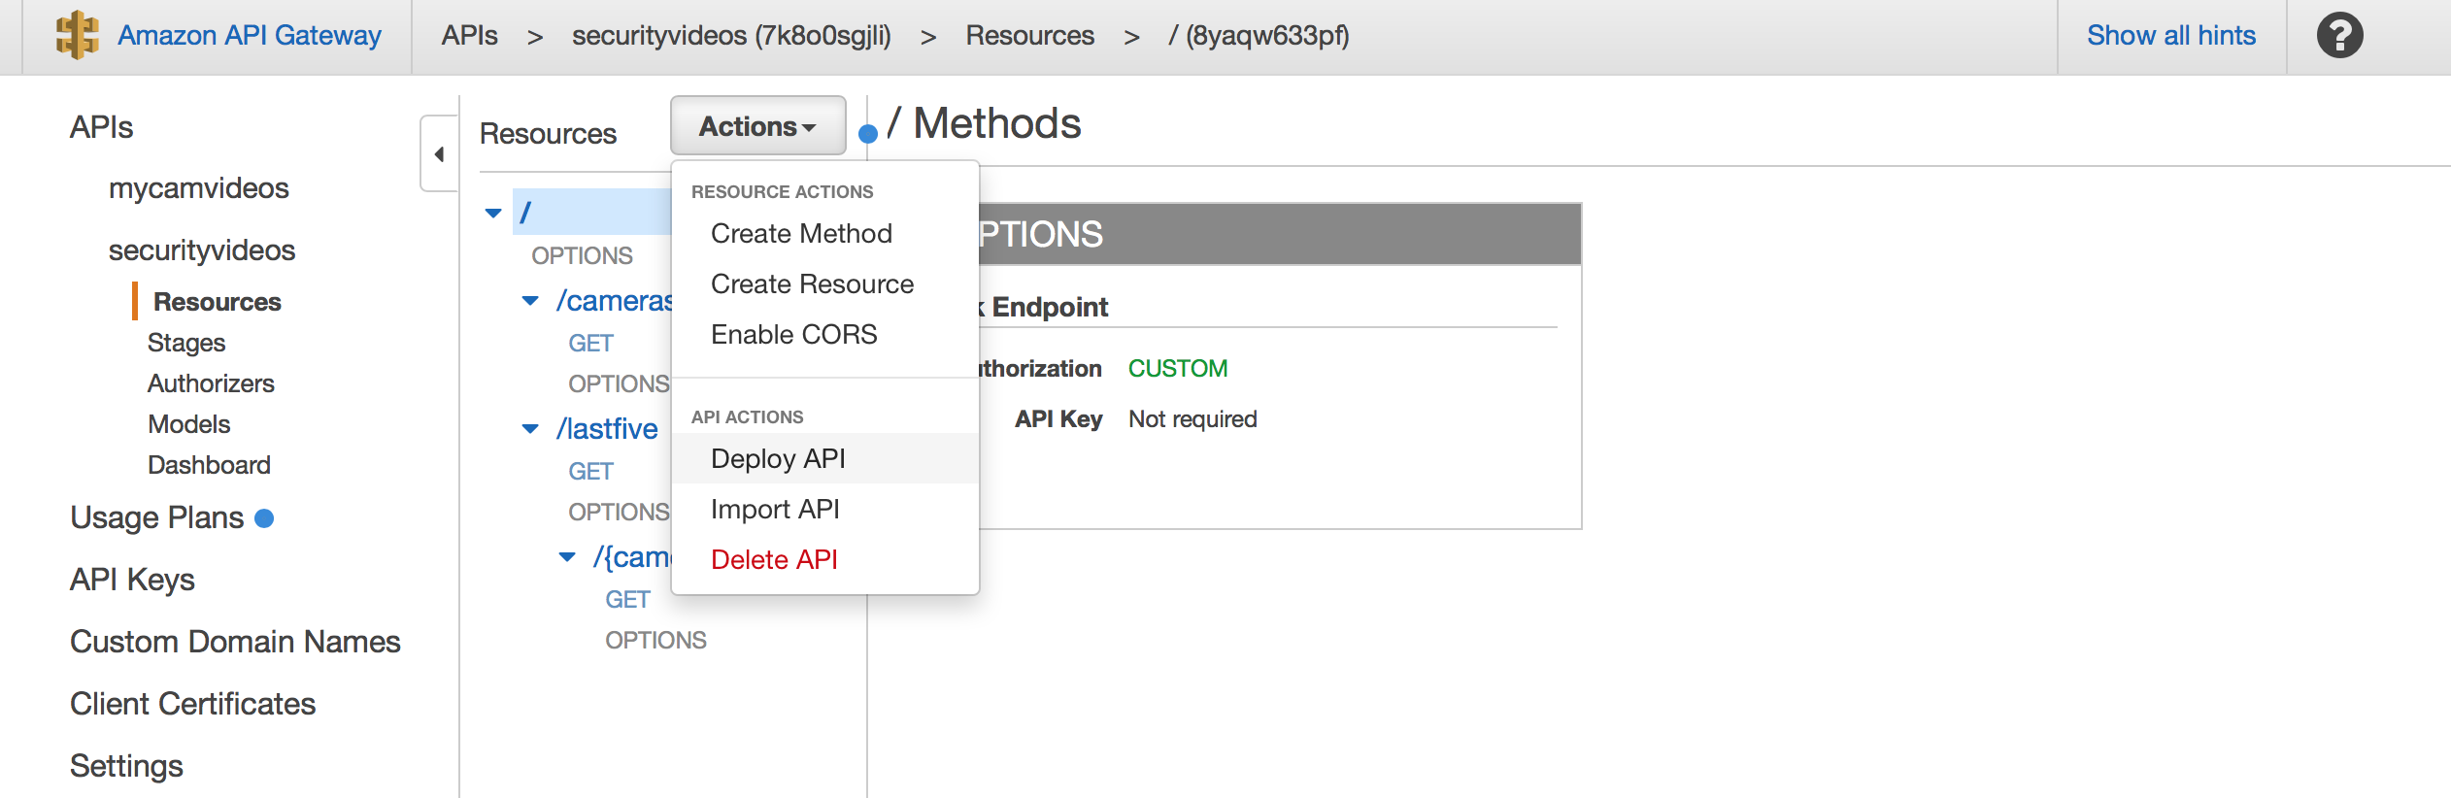Click the Amazon API Gateway link
2451x798 pixels.
[x=250, y=36]
